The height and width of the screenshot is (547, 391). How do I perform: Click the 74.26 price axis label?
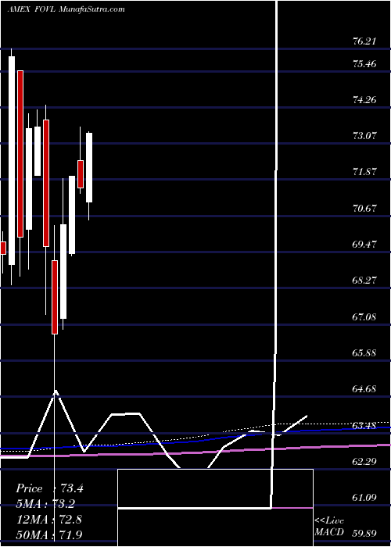click(x=364, y=100)
